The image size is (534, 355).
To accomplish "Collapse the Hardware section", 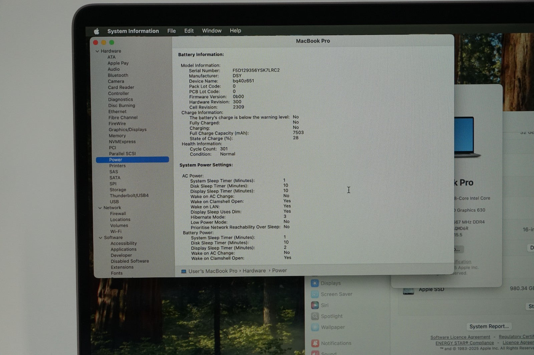I will tap(97, 51).
